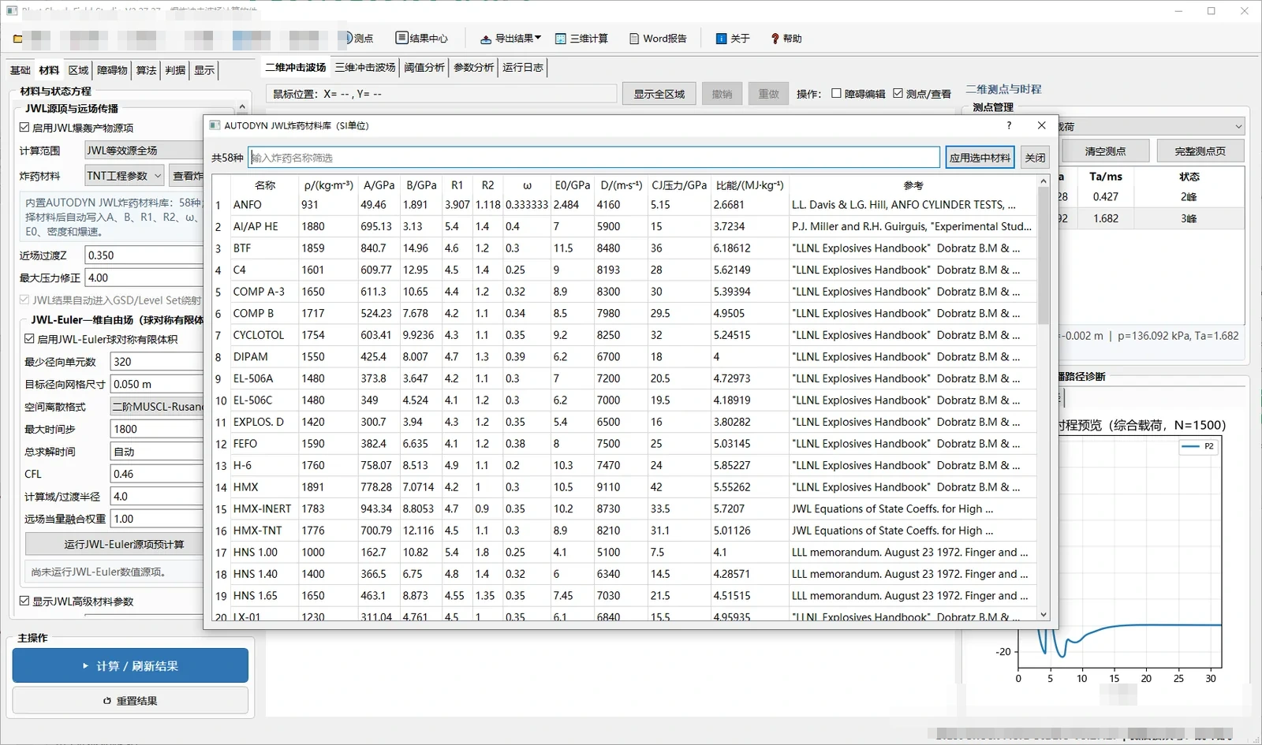The width and height of the screenshot is (1262, 745).
Task: Click the 参考 column header
Action: point(913,185)
